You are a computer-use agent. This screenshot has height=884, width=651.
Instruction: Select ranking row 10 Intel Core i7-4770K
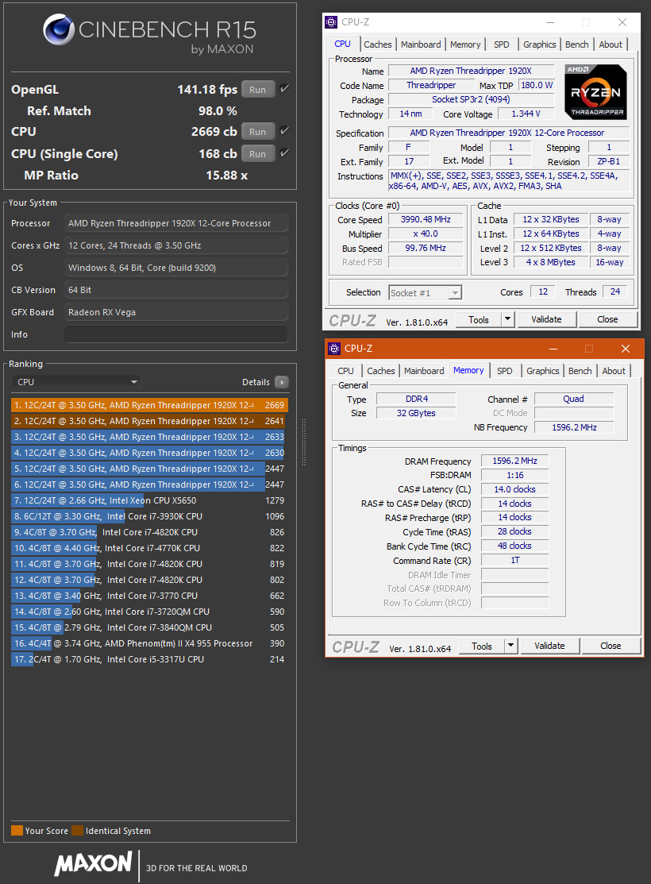pyautogui.click(x=149, y=548)
